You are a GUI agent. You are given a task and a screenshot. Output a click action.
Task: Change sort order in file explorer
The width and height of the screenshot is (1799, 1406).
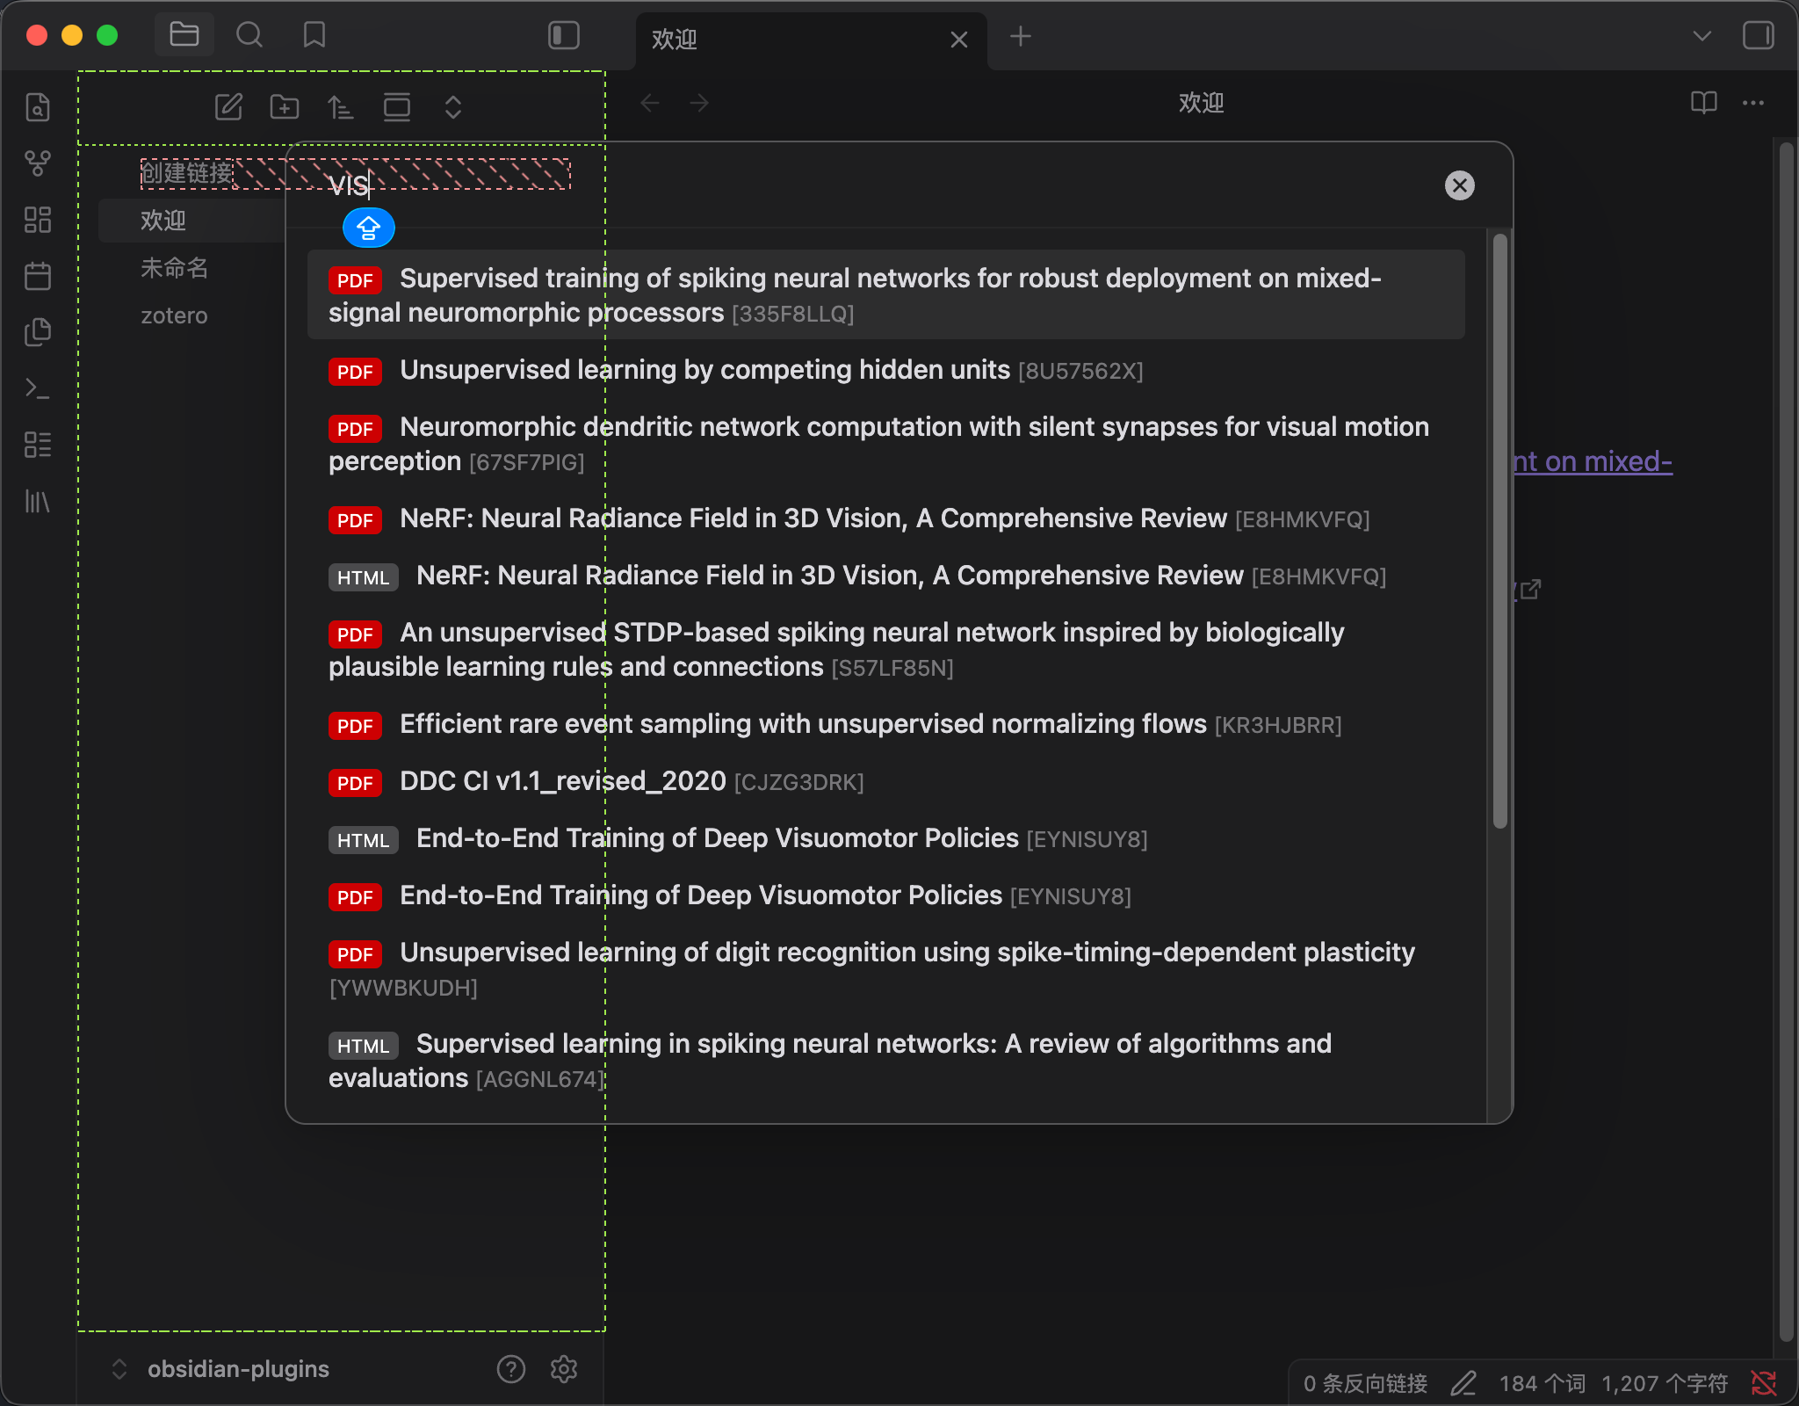(341, 107)
